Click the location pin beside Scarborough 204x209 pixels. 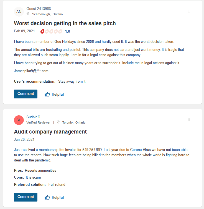coord(28,14)
